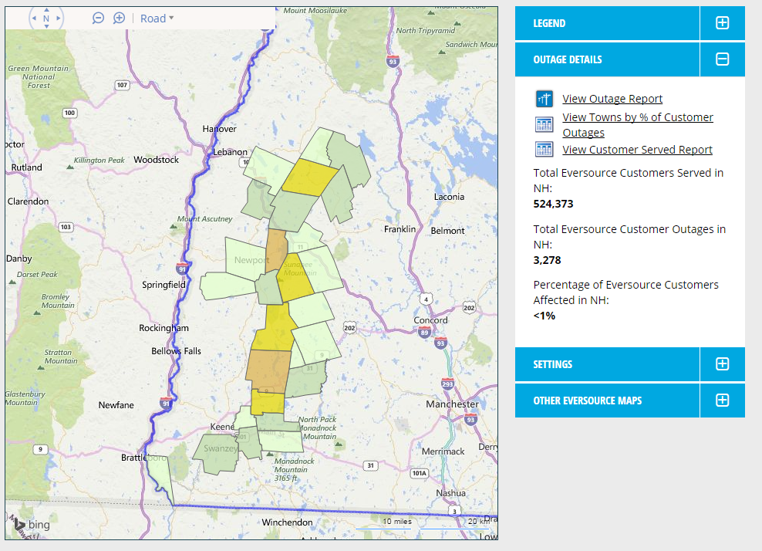Click the Bing logo on the map
Image resolution: width=762 pixels, height=551 pixels.
click(x=32, y=524)
